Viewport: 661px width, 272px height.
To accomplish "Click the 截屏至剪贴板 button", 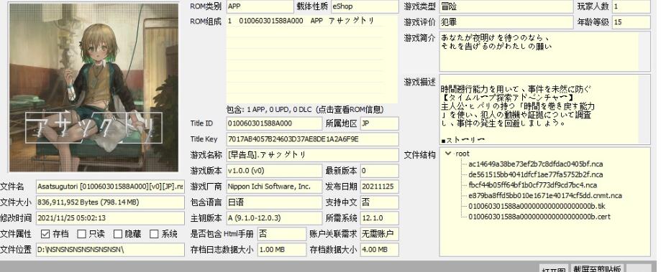I will coord(596,268).
